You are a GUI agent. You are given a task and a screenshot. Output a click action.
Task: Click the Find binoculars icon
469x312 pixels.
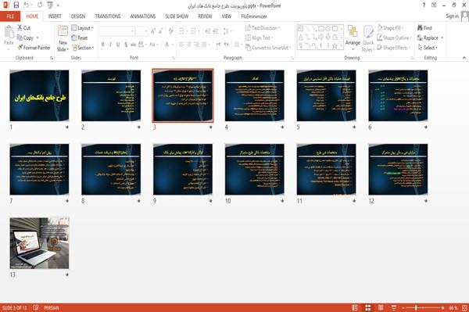[x=420, y=28]
